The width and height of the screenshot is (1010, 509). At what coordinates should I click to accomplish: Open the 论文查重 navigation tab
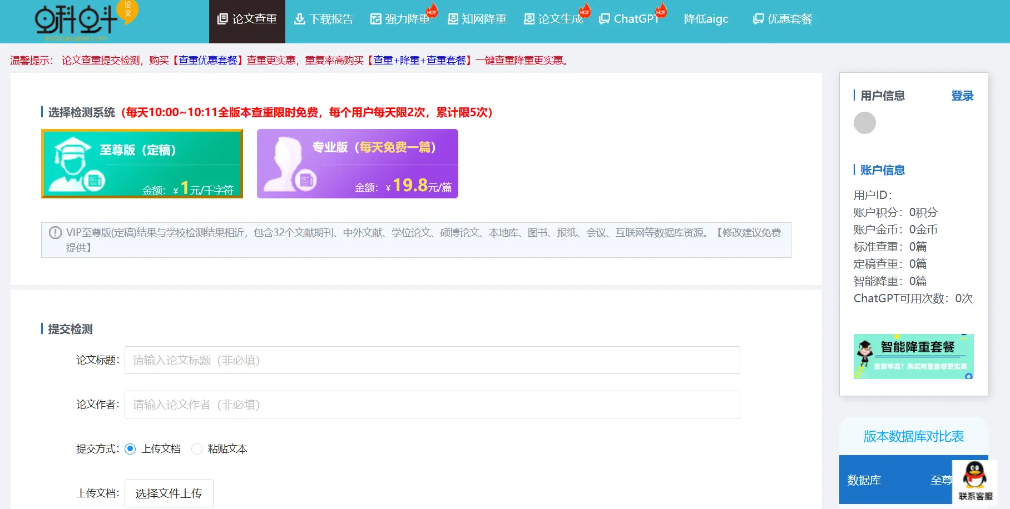pyautogui.click(x=247, y=19)
